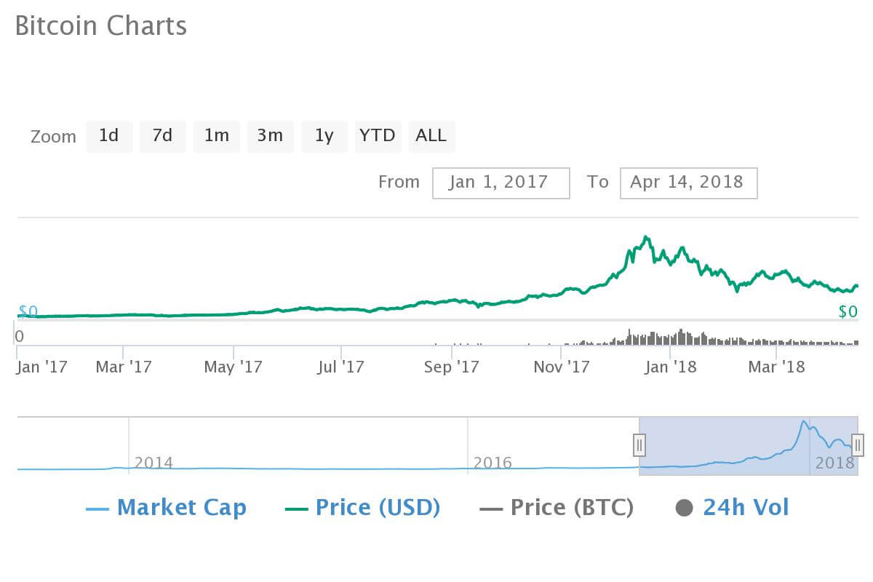The width and height of the screenshot is (873, 582).
Task: Click the YTD zoom button
Action: click(378, 136)
